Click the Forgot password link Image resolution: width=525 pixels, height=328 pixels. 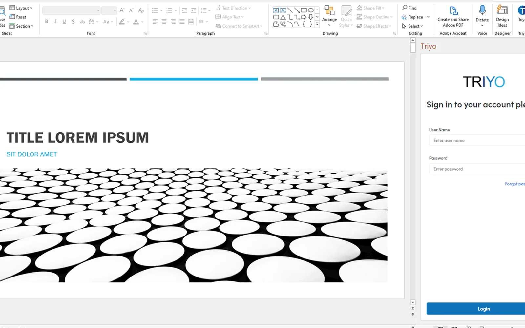(515, 184)
